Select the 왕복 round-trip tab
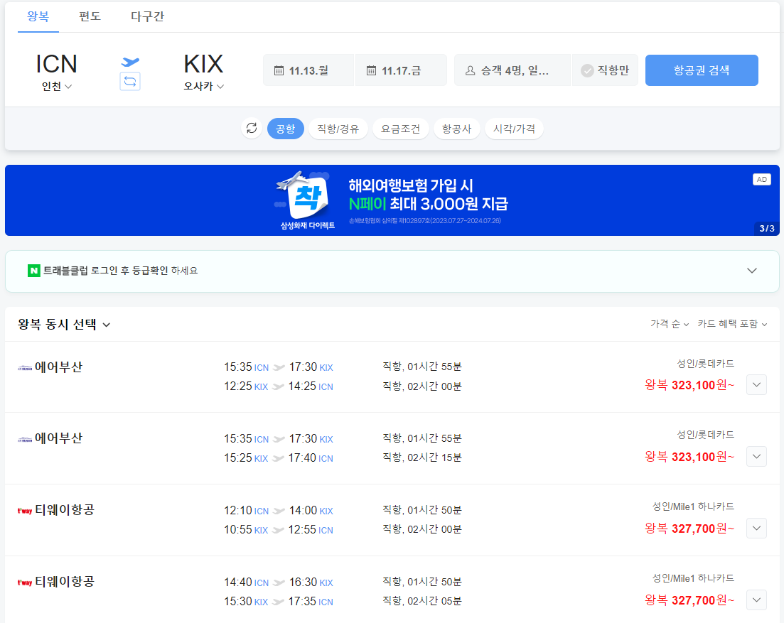 coord(38,16)
